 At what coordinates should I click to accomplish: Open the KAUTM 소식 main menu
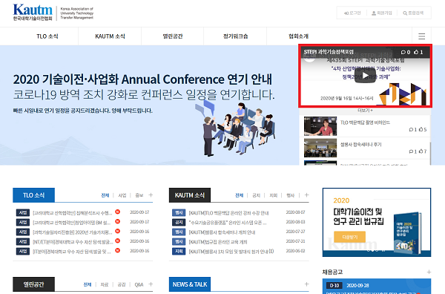point(110,36)
